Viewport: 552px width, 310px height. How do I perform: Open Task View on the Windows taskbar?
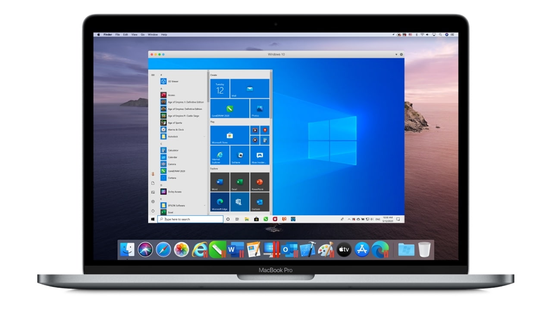237,219
